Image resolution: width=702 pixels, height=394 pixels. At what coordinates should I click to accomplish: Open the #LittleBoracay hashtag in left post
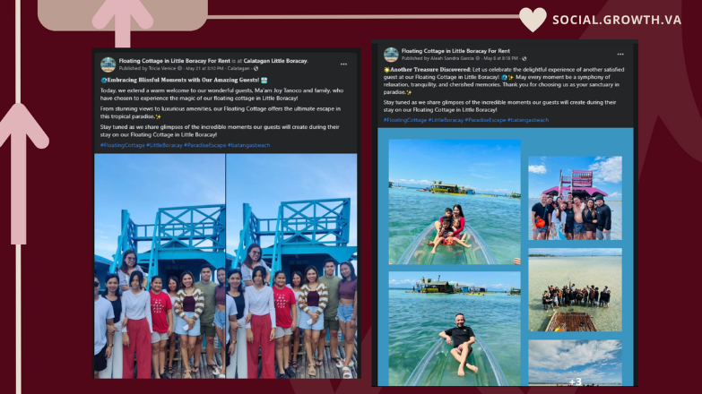pyautogui.click(x=164, y=145)
